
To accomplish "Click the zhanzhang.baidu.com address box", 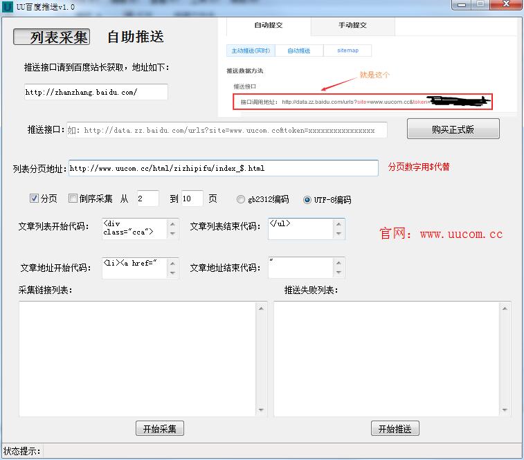I will click(96, 92).
